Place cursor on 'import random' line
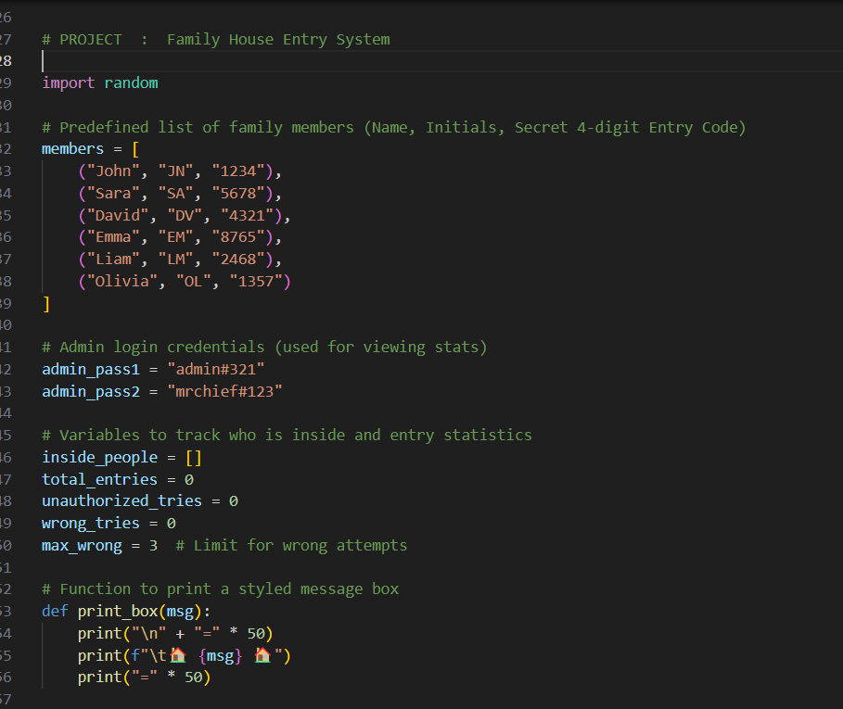Screen dimensions: 843x709 click(100, 83)
